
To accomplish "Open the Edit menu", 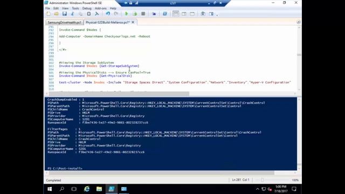I will (x=56, y=9).
